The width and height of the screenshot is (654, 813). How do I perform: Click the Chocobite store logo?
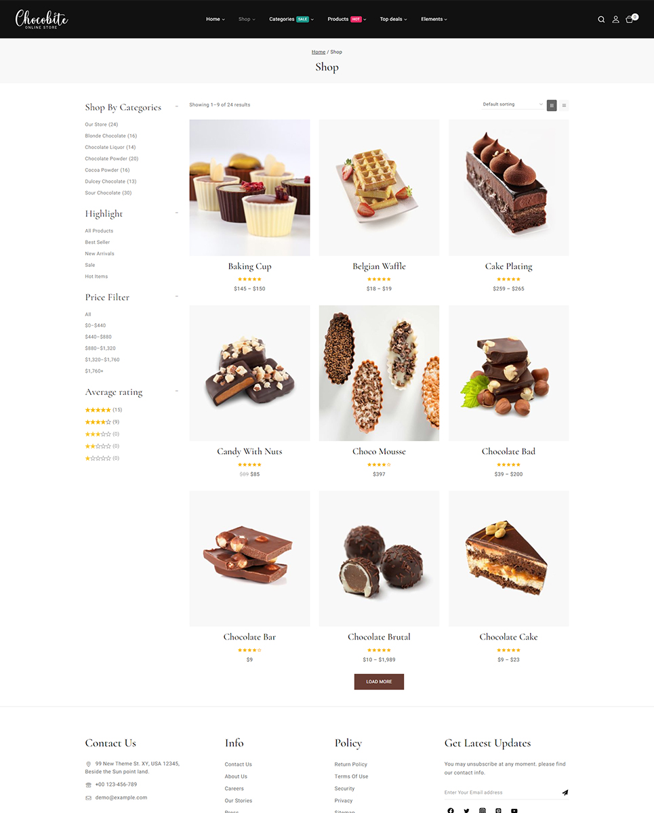(x=42, y=19)
